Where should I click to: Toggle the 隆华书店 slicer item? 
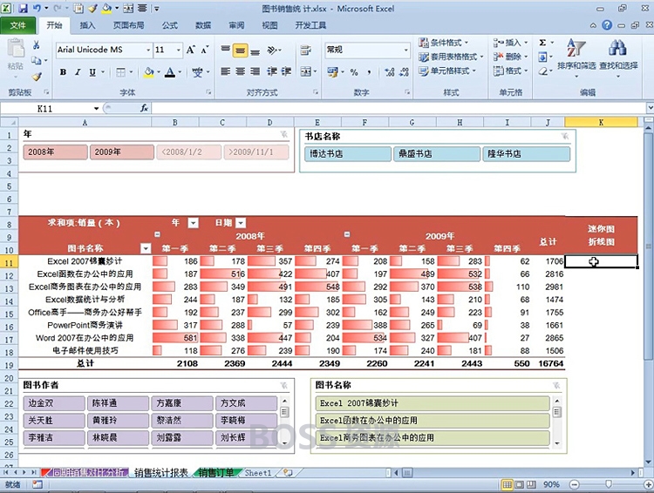pos(526,154)
